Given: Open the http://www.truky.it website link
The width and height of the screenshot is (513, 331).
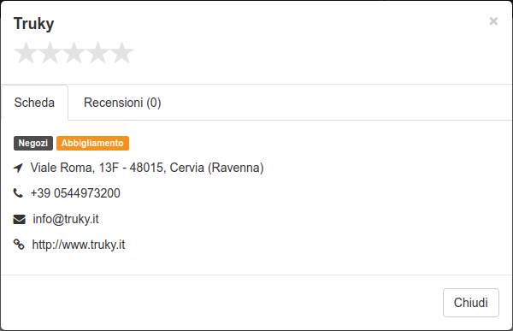Looking at the screenshot, I should point(79,245).
